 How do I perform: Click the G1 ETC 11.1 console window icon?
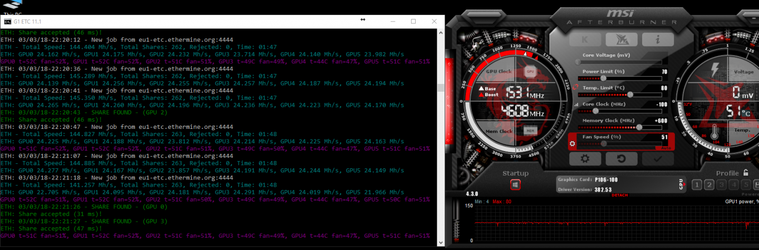point(7,21)
